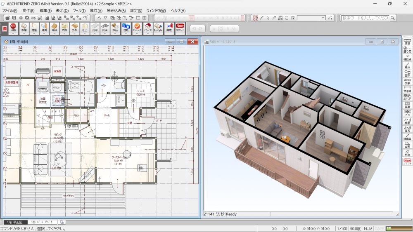Click the 削除 (delete) eraser icon
The height and width of the screenshot is (232, 413).
pos(407,152)
